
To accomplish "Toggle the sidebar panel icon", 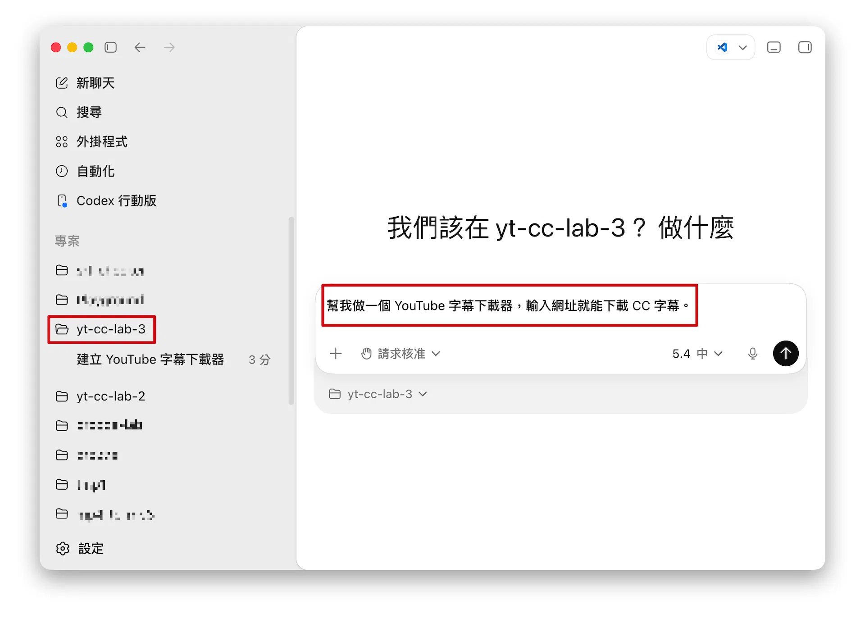I will 110,47.
